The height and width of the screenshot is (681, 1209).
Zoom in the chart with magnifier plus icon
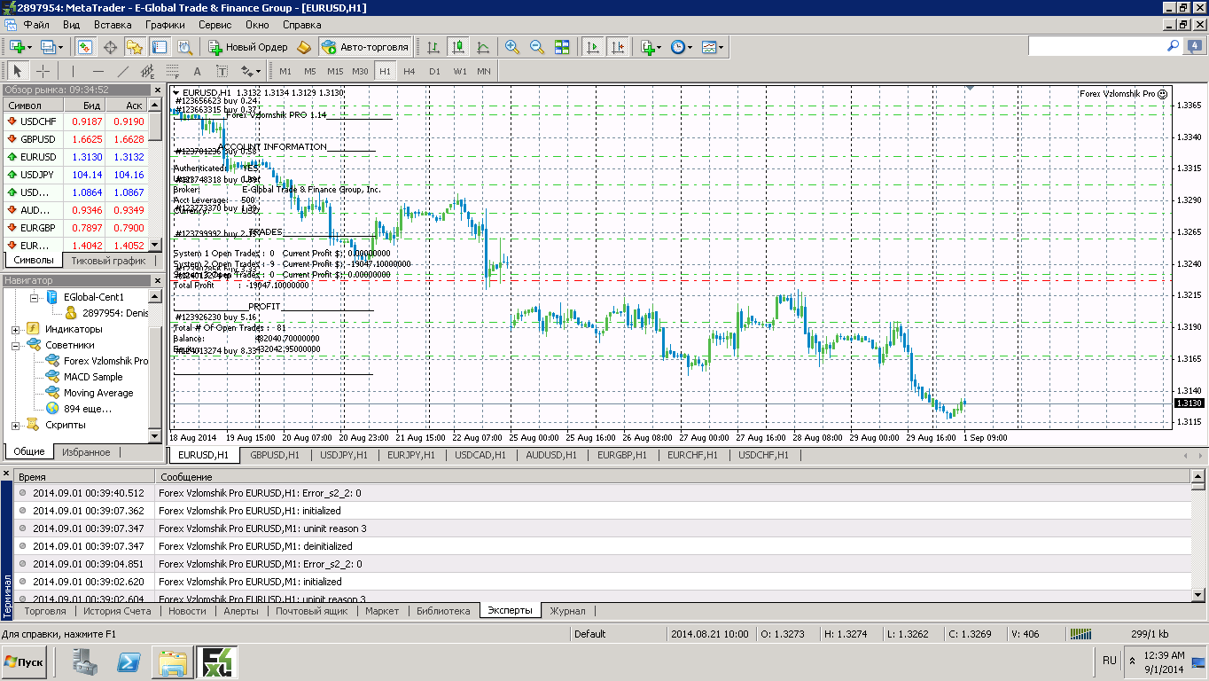point(512,47)
